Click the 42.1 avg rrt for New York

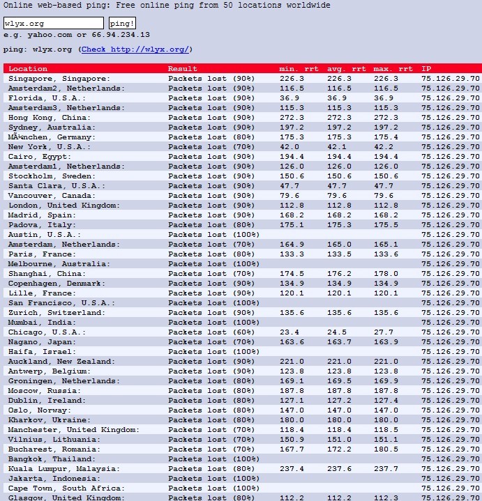click(x=336, y=146)
